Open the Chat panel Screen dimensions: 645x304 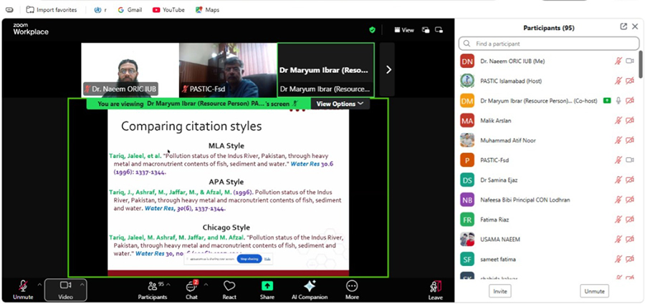pyautogui.click(x=191, y=286)
